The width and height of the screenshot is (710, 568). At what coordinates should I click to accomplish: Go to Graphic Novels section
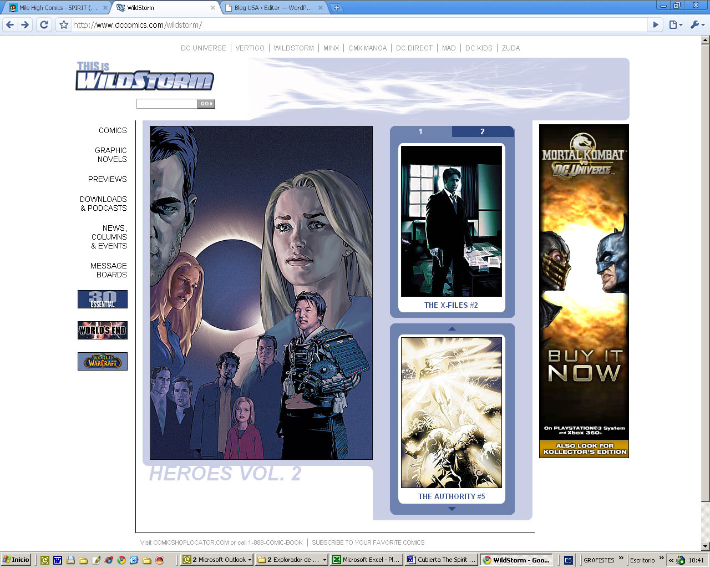coord(111,155)
